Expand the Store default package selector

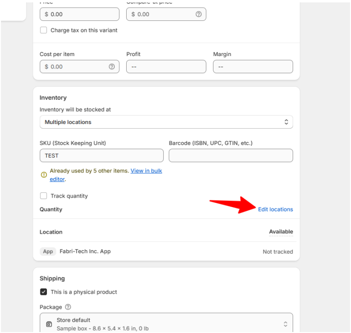166,324
